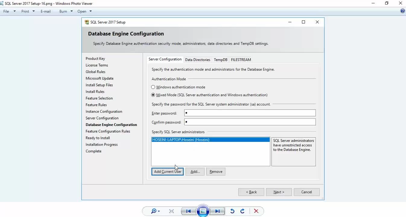Delete the photo with red X
Image resolution: width=406 pixels, height=217 pixels.
click(256, 211)
